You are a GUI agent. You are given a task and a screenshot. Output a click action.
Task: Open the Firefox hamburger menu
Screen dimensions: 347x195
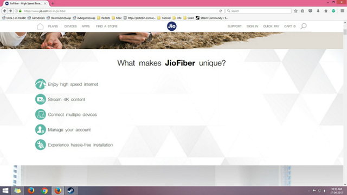click(x=342, y=11)
